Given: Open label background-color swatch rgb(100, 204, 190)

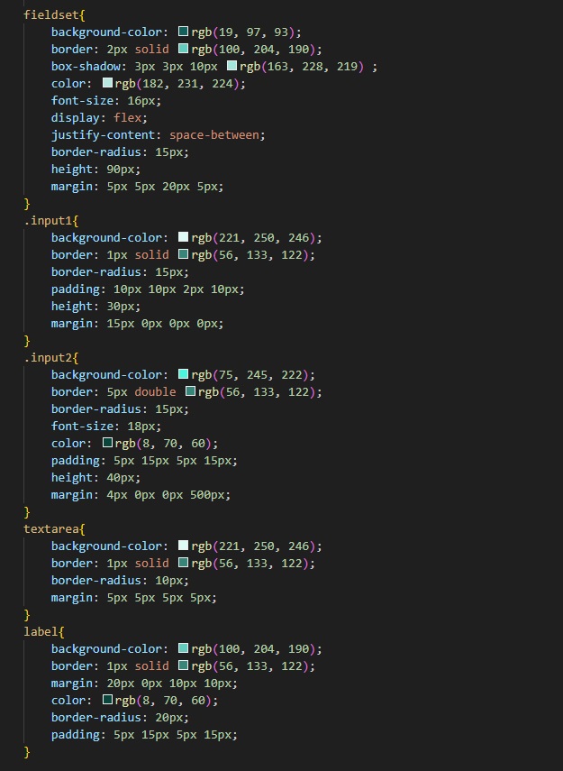Looking at the screenshot, I should pos(184,648).
